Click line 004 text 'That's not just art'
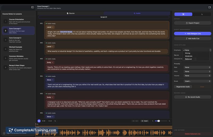The height and width of the screenshot is (137, 213). click(107, 86)
